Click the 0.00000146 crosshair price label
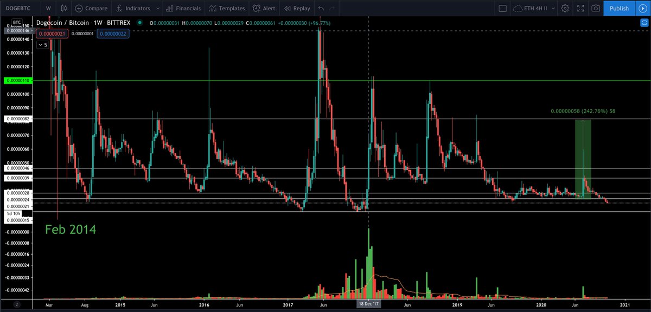 [x=18, y=31]
